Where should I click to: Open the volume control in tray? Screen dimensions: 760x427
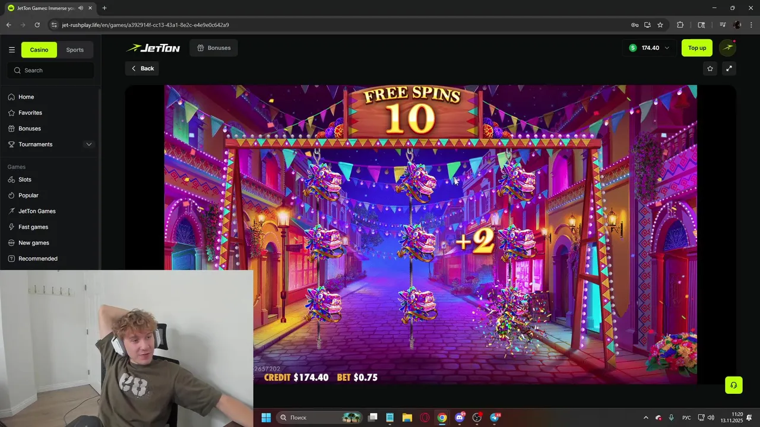pos(711,418)
